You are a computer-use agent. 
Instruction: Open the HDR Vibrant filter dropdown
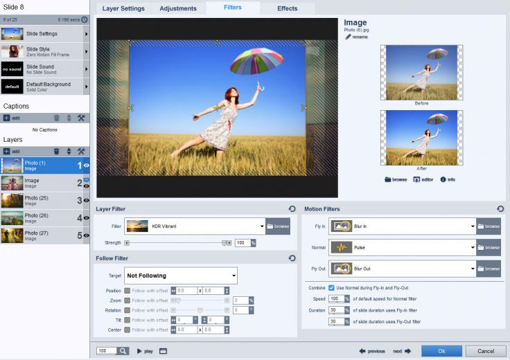[x=261, y=226]
